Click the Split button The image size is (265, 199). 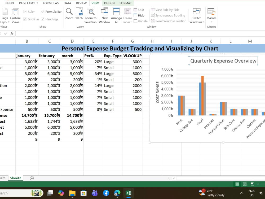point(139,10)
